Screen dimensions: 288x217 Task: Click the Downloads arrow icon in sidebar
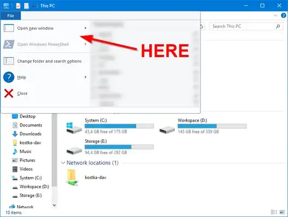15,134
